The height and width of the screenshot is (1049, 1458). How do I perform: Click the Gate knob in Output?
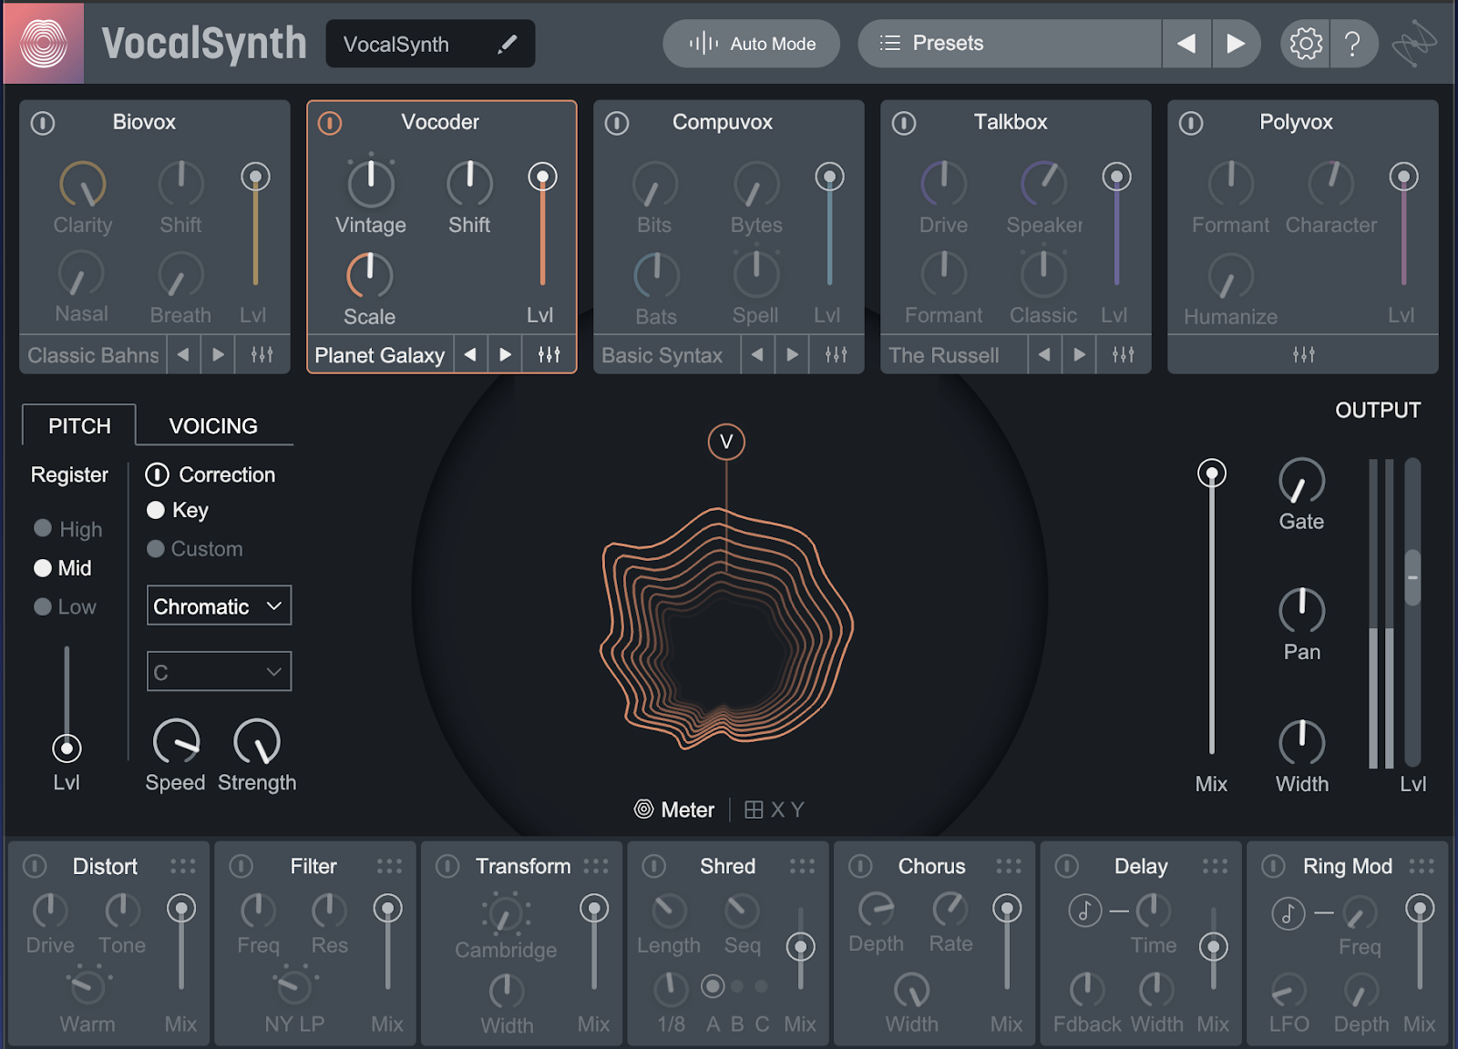click(1302, 481)
